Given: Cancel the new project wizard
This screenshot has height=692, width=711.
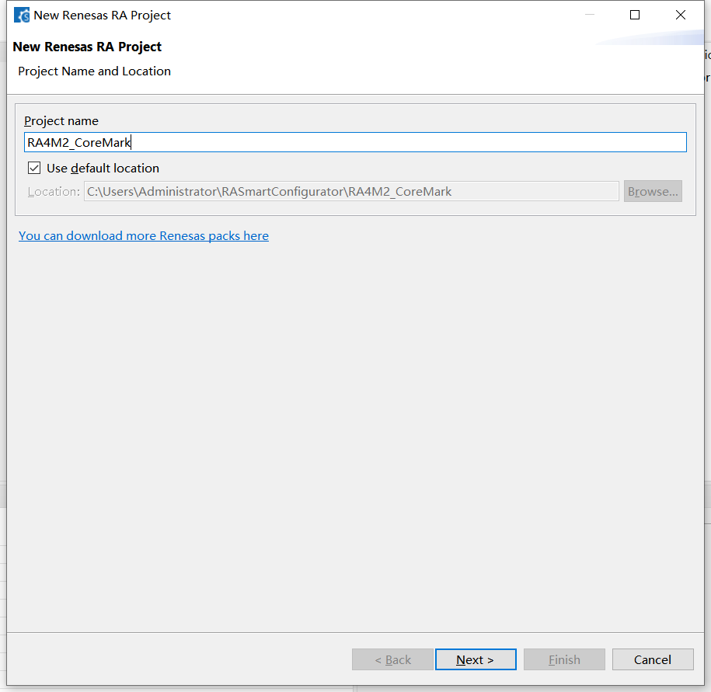Looking at the screenshot, I should [653, 659].
